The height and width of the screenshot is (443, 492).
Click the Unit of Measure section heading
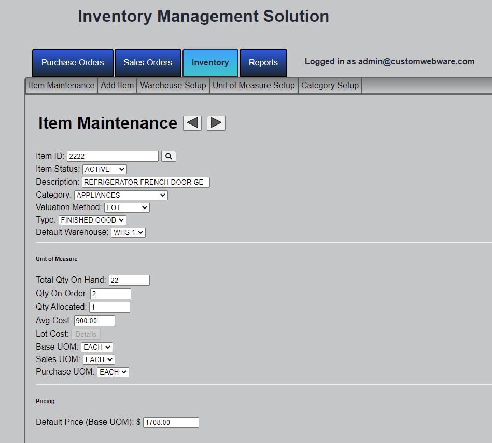pyautogui.click(x=57, y=259)
